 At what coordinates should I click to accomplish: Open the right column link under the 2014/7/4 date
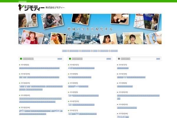(131, 77)
